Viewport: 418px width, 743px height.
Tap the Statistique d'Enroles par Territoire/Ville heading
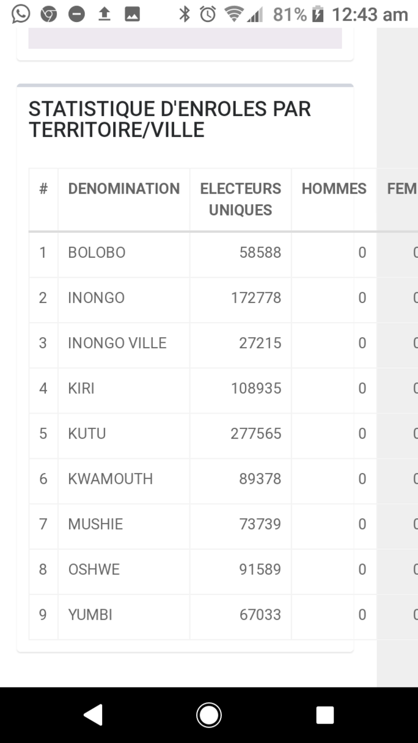[170, 119]
